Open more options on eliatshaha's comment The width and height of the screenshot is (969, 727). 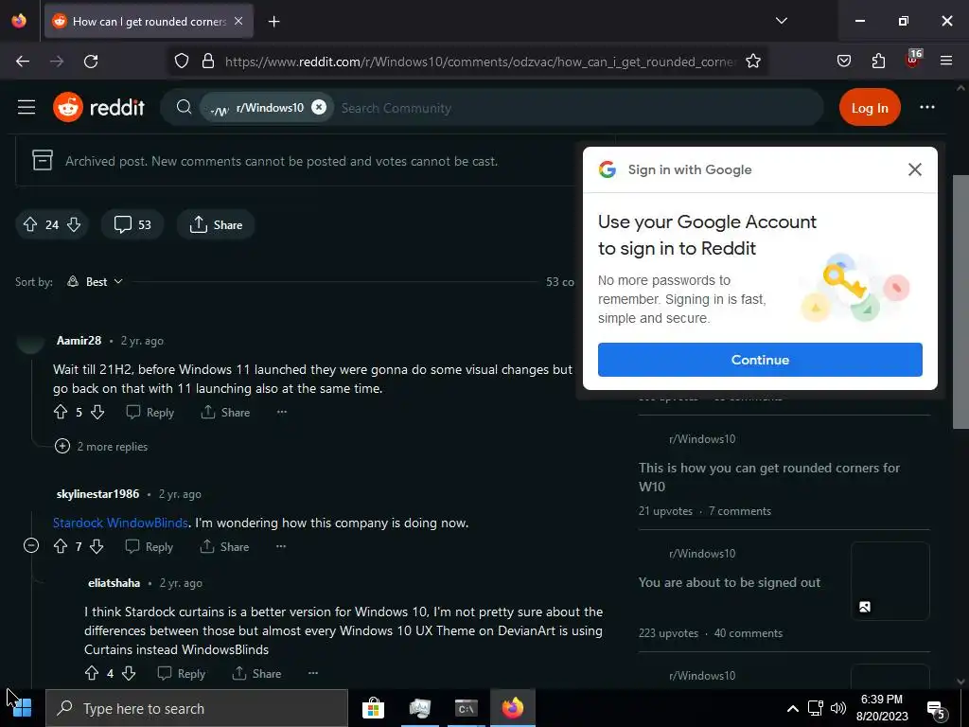313,673
